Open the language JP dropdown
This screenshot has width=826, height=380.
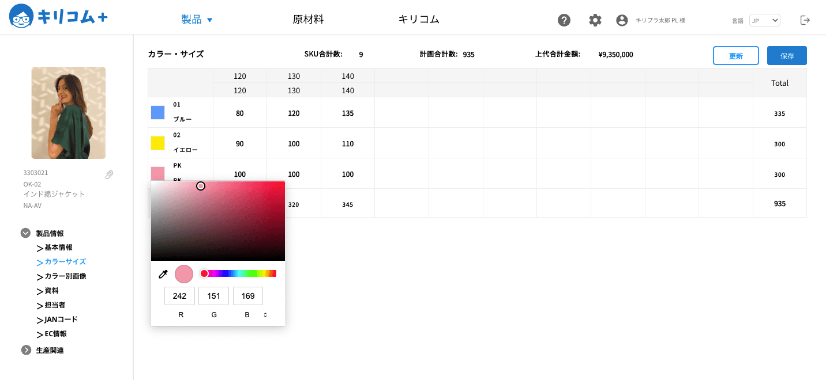(x=764, y=20)
